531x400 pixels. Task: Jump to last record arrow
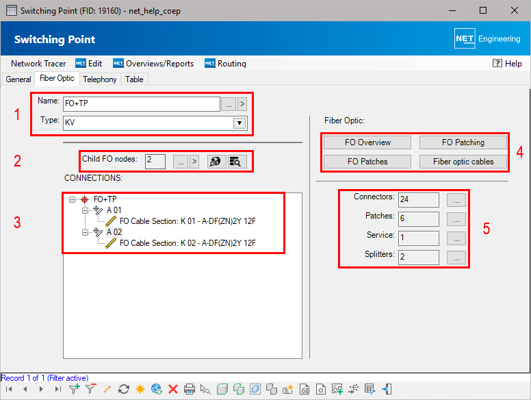(58, 389)
